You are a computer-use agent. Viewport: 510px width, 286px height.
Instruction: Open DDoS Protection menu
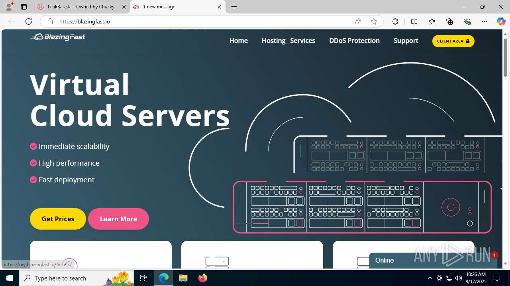pyautogui.click(x=354, y=41)
